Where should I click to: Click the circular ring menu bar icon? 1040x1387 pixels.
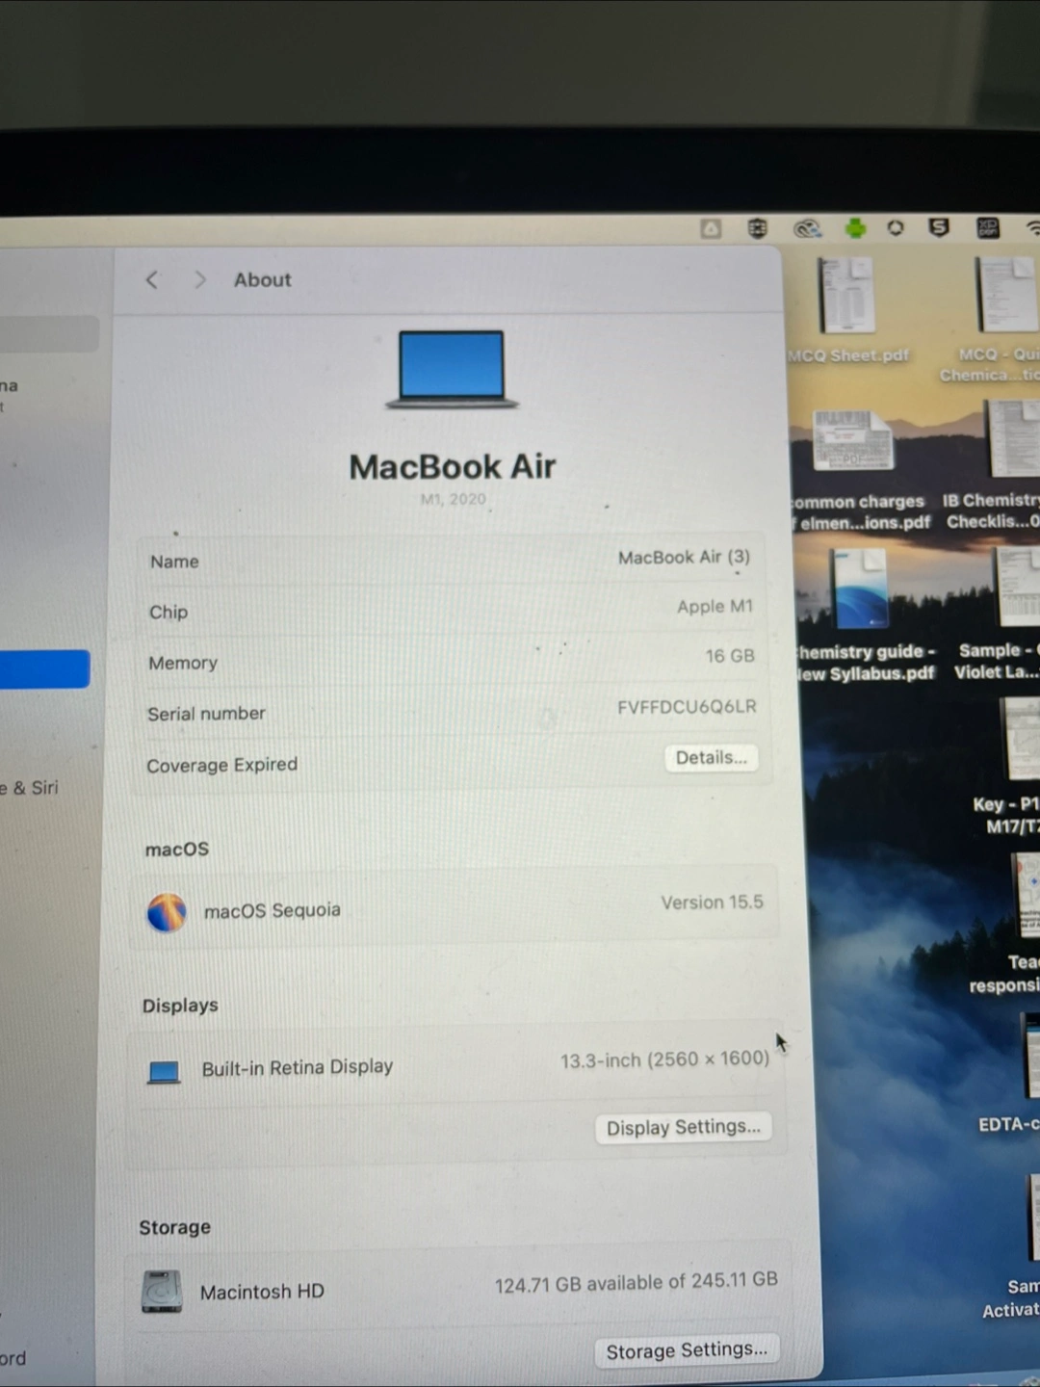(896, 228)
